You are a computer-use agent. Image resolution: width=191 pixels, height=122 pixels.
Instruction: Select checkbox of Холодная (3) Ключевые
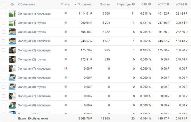point(4,41)
